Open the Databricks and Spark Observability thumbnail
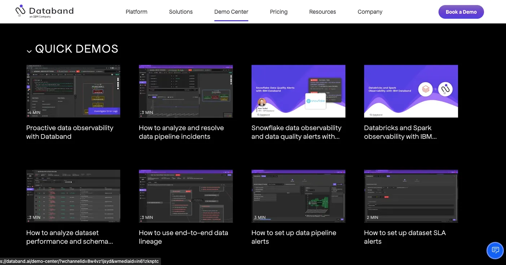506x265 pixels. 411,91
